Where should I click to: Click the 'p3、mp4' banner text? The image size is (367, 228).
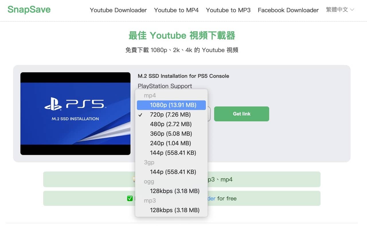click(x=220, y=179)
